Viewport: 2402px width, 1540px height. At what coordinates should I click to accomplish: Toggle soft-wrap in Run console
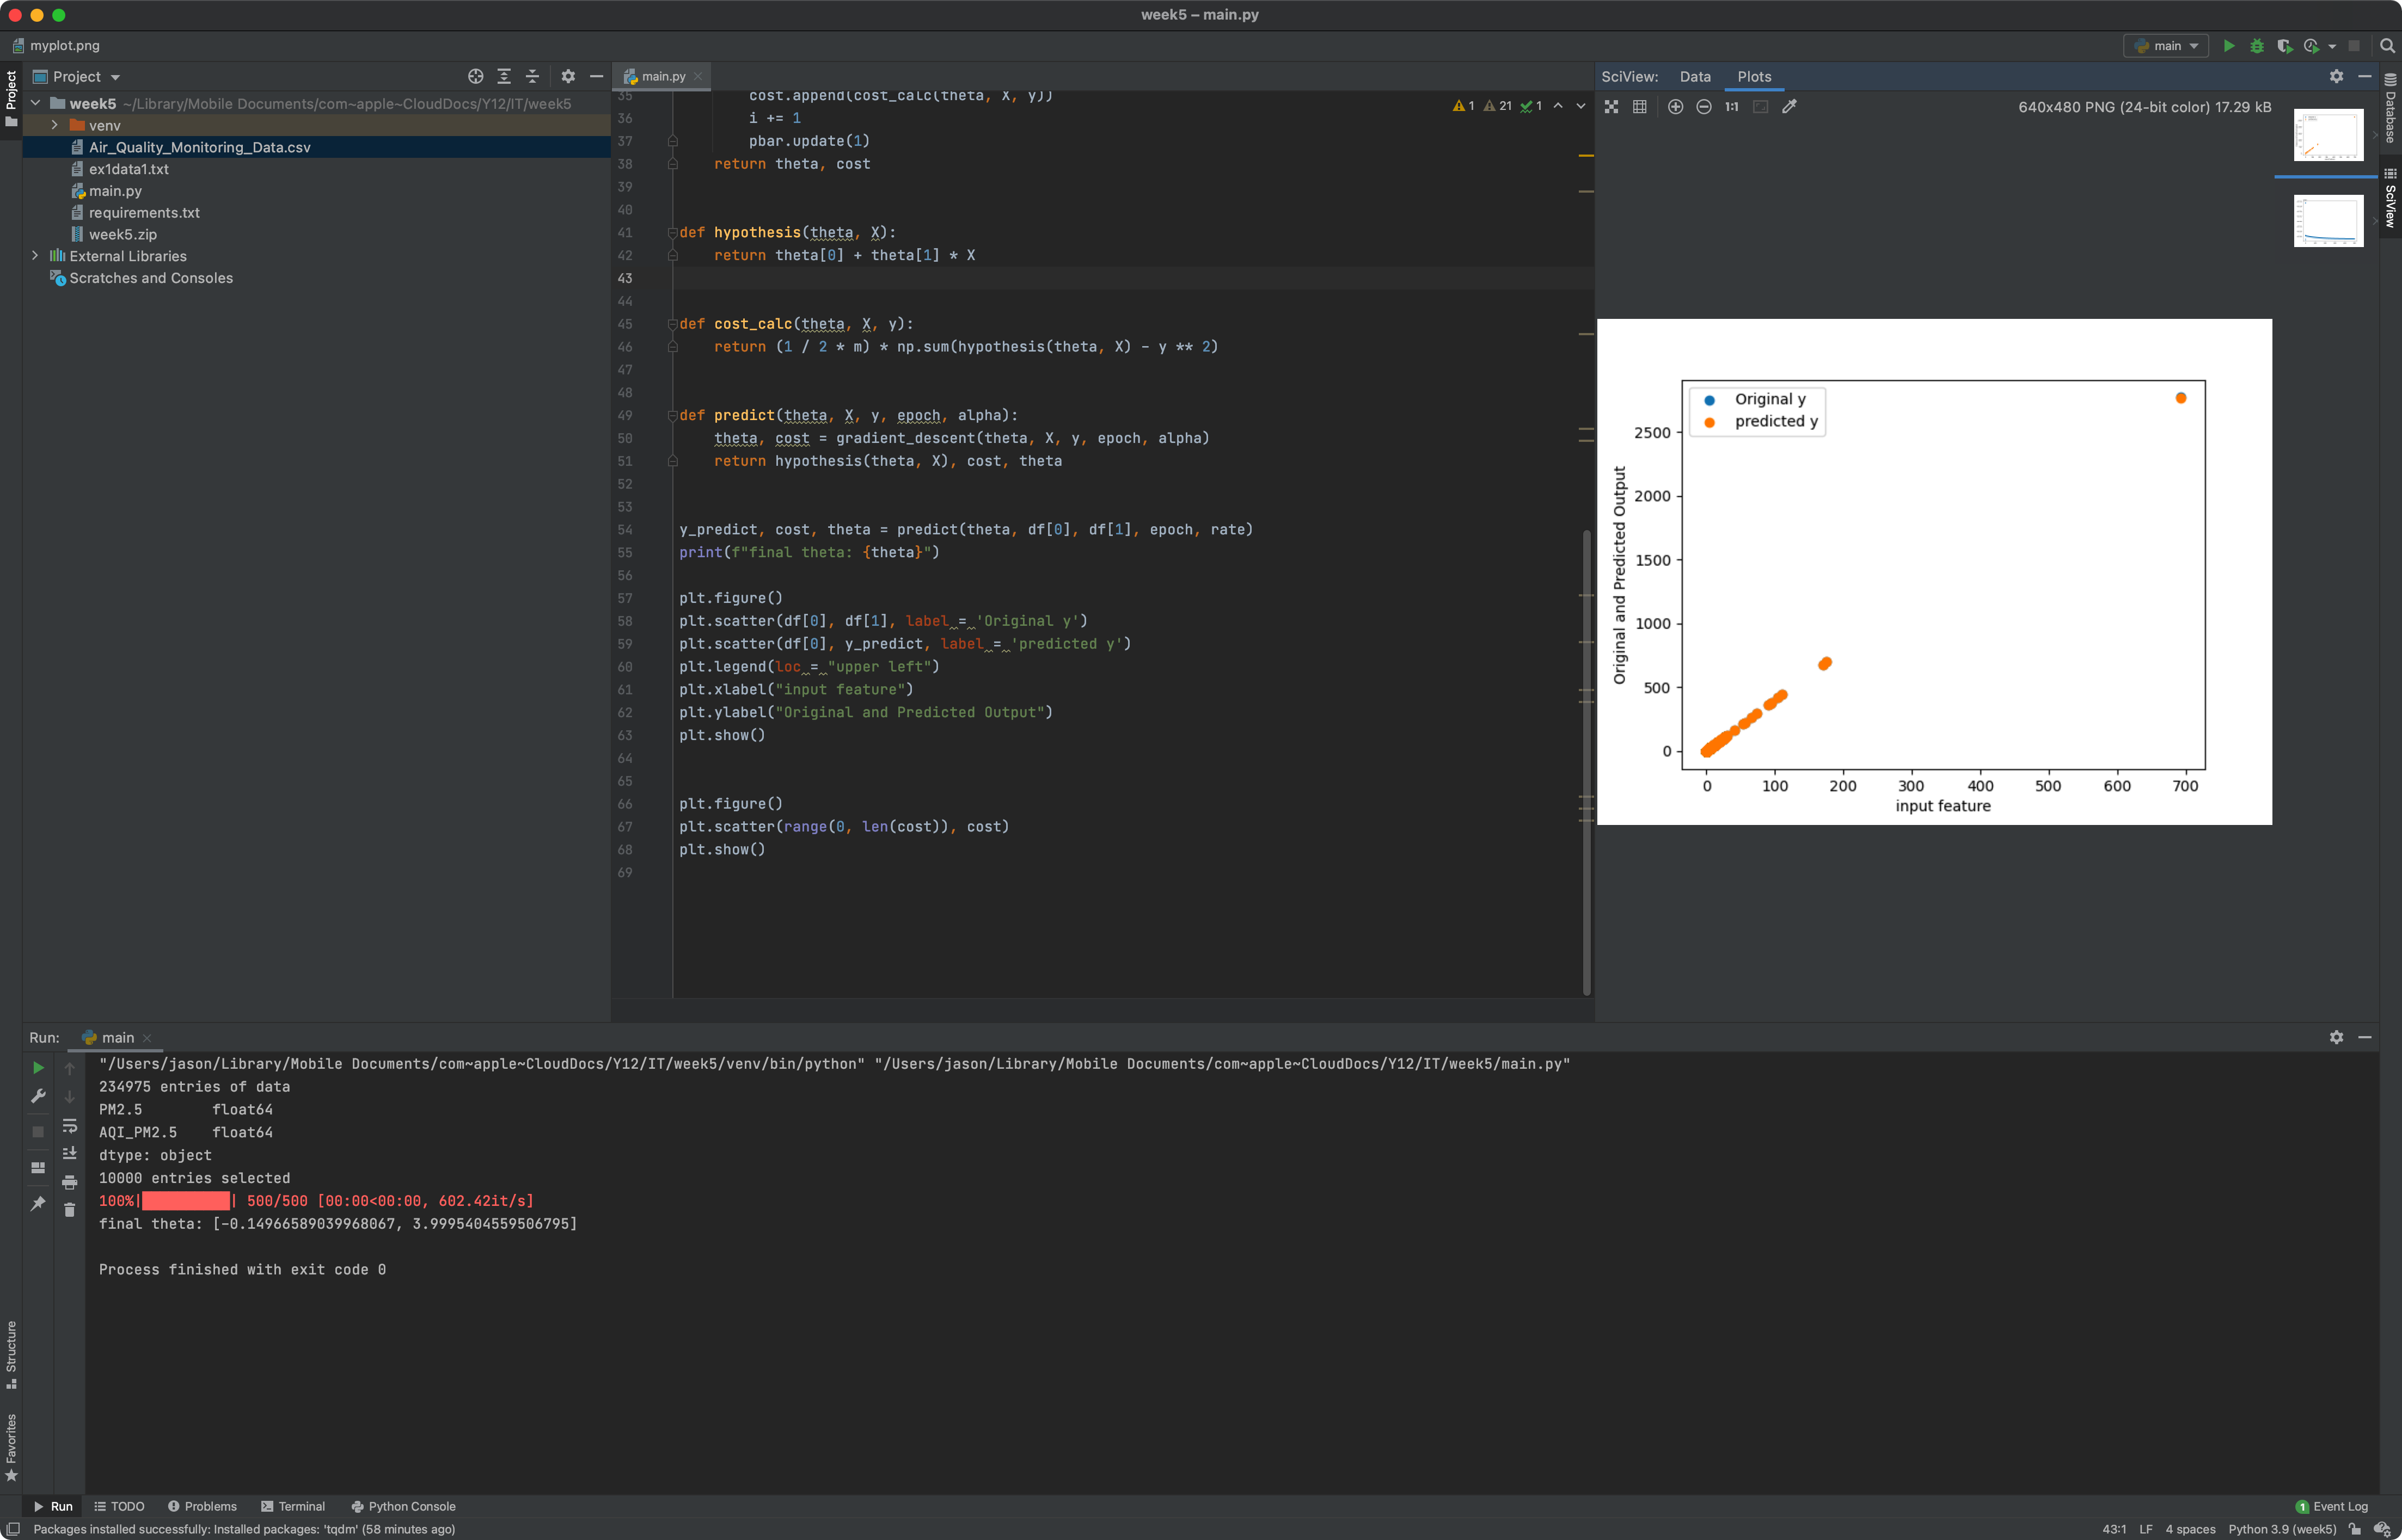click(x=70, y=1126)
